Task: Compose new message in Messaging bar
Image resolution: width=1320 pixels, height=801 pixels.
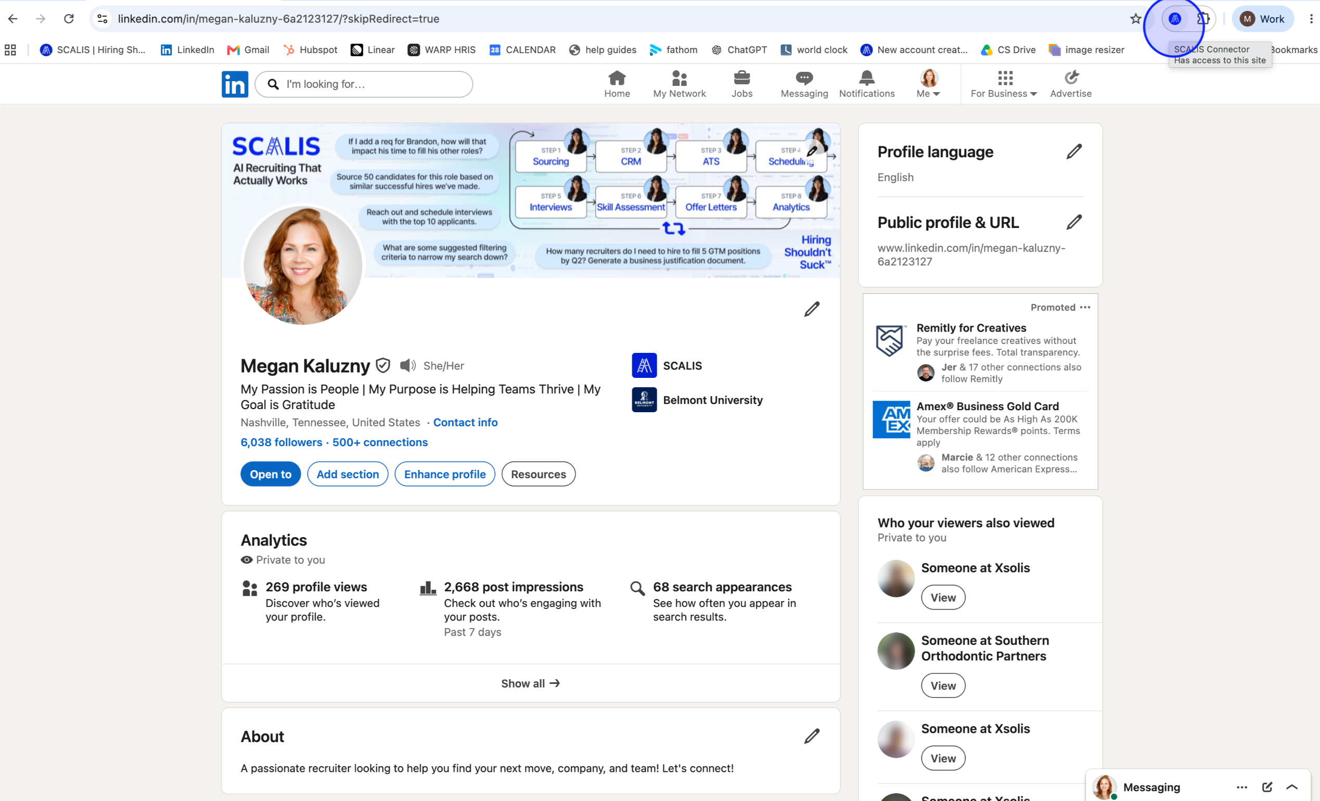Action: click(x=1266, y=787)
